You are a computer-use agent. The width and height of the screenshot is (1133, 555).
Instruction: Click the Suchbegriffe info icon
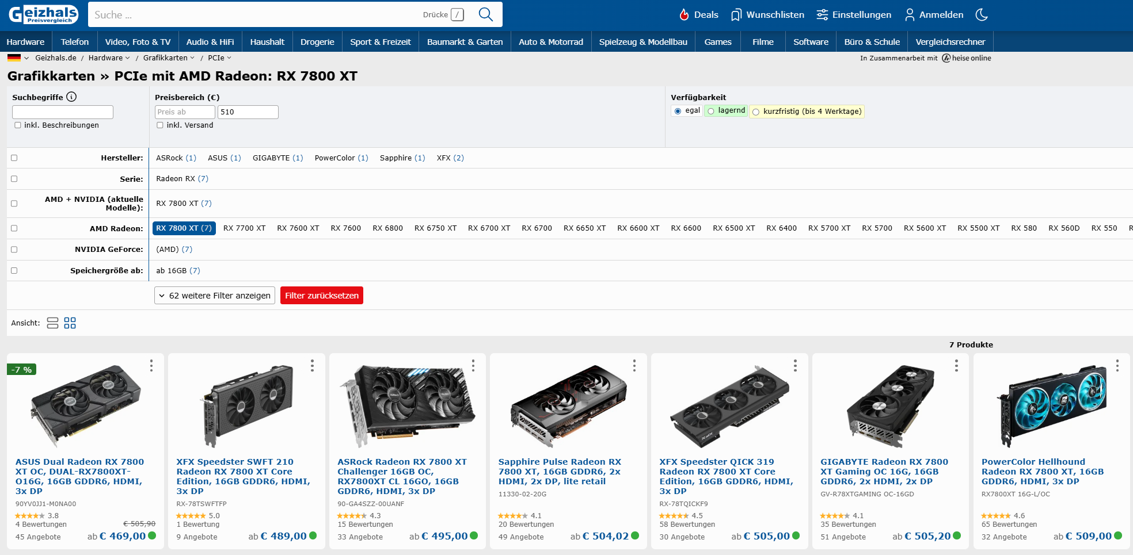[x=71, y=97]
